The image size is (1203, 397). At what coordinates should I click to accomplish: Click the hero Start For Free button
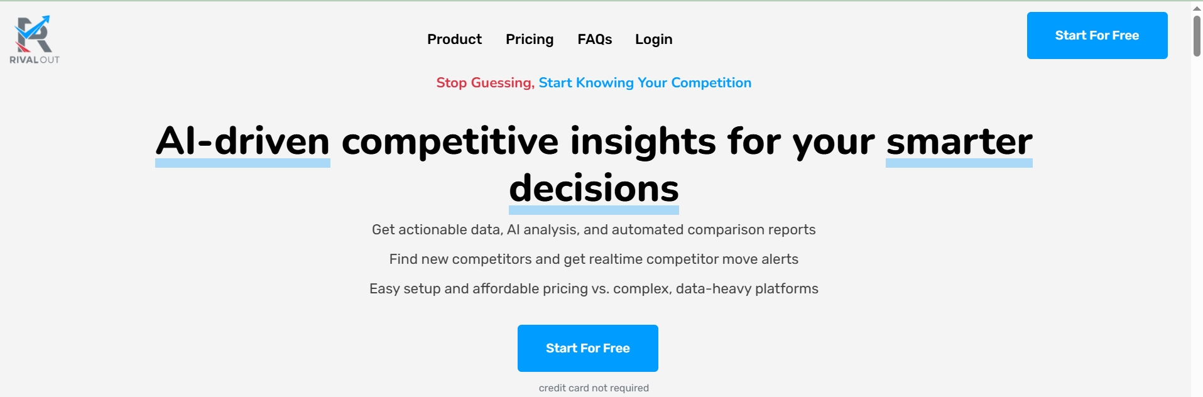click(x=587, y=348)
